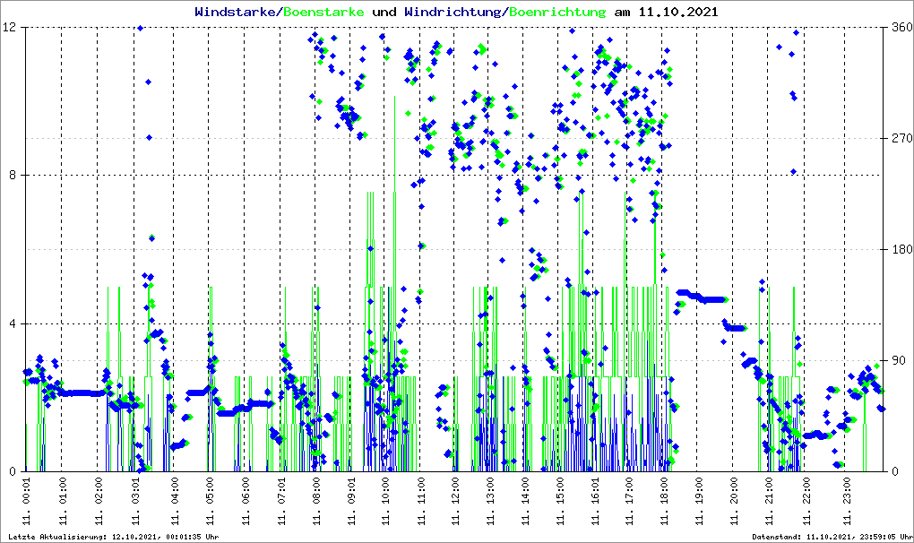This screenshot has width=914, height=543.
Task: Click the date '11.10.2021' in the title
Action: coord(678,12)
